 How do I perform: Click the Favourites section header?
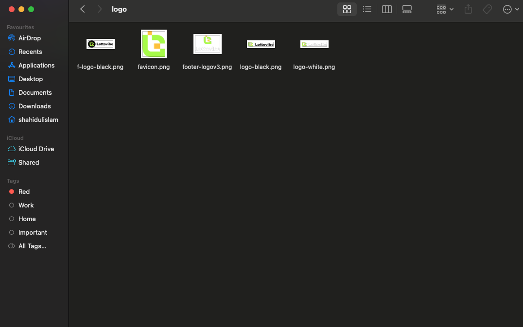click(x=20, y=27)
